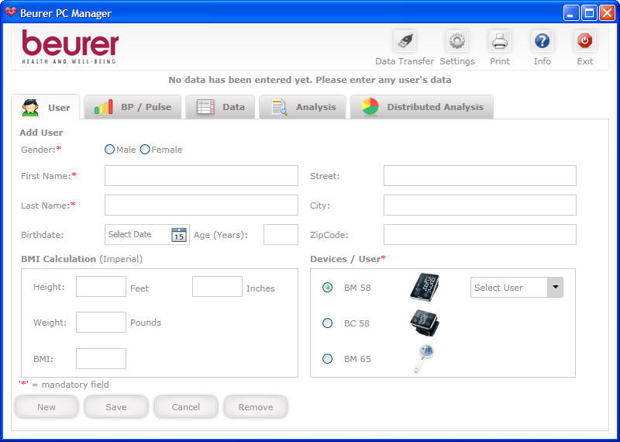620x442 pixels.
Task: Select the Female gender option
Action: click(145, 150)
